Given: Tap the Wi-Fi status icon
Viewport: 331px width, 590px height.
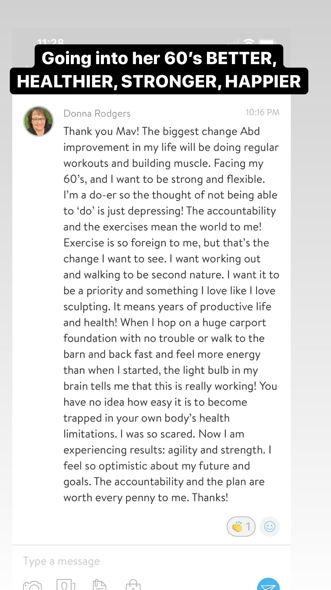Looking at the screenshot, I should pyautogui.click(x=249, y=42).
